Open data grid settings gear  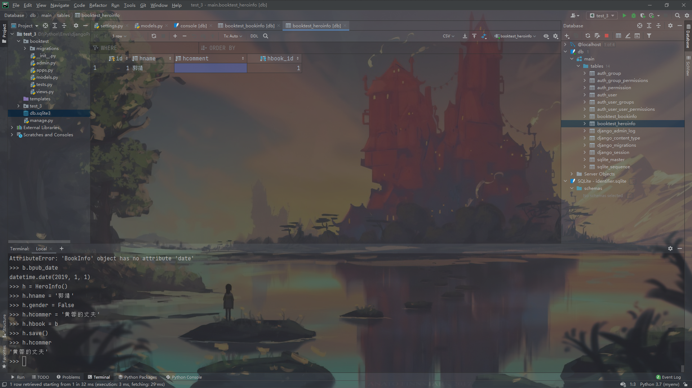[x=556, y=36]
